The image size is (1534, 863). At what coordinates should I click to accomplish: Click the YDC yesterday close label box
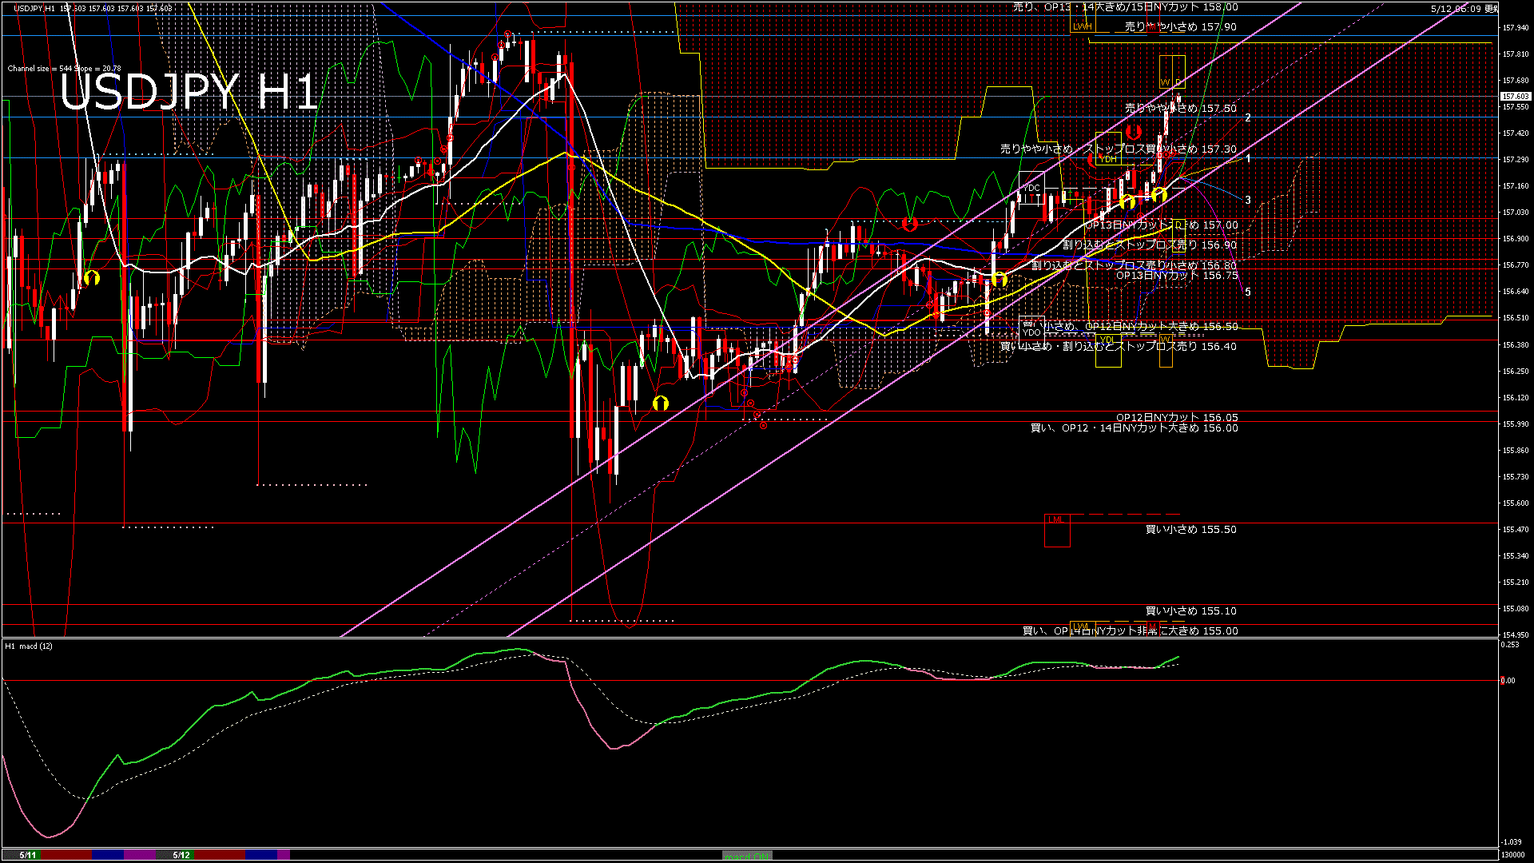(x=1031, y=188)
